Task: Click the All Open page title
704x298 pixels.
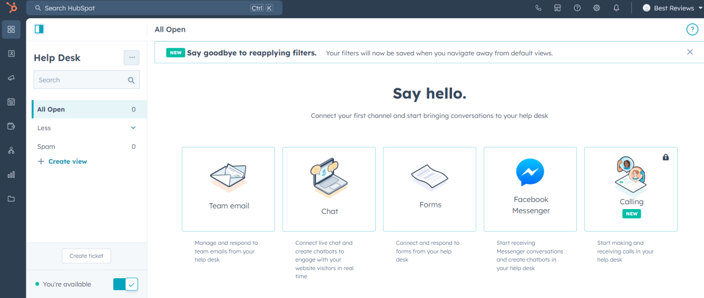Action: coord(170,30)
